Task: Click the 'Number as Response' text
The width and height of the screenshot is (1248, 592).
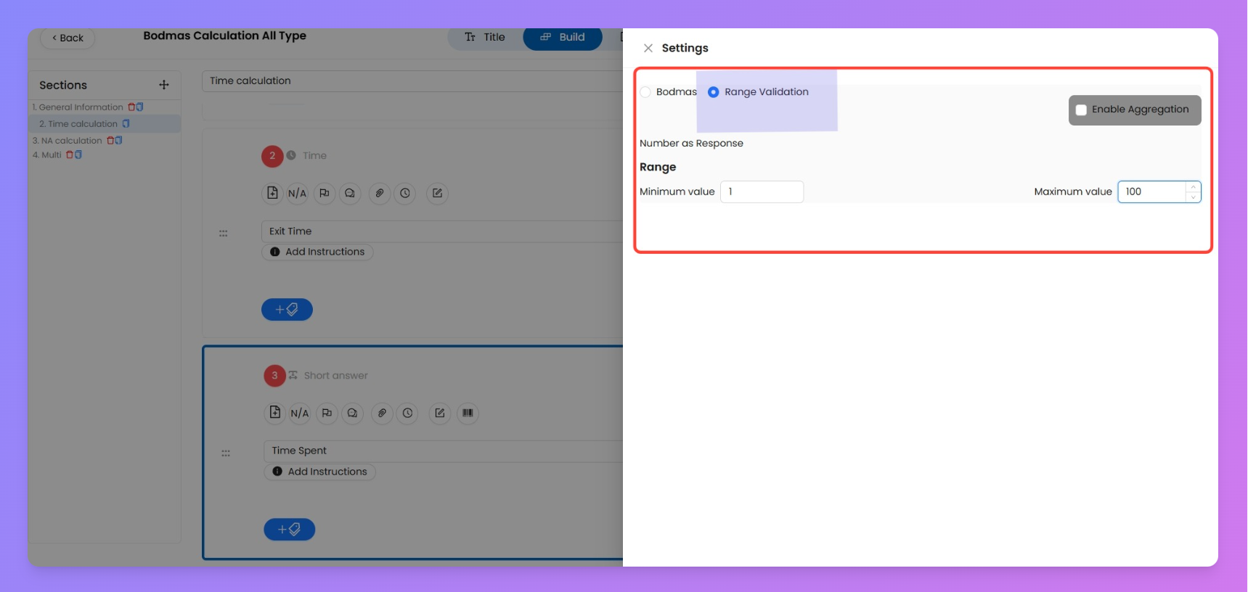Action: tap(691, 144)
